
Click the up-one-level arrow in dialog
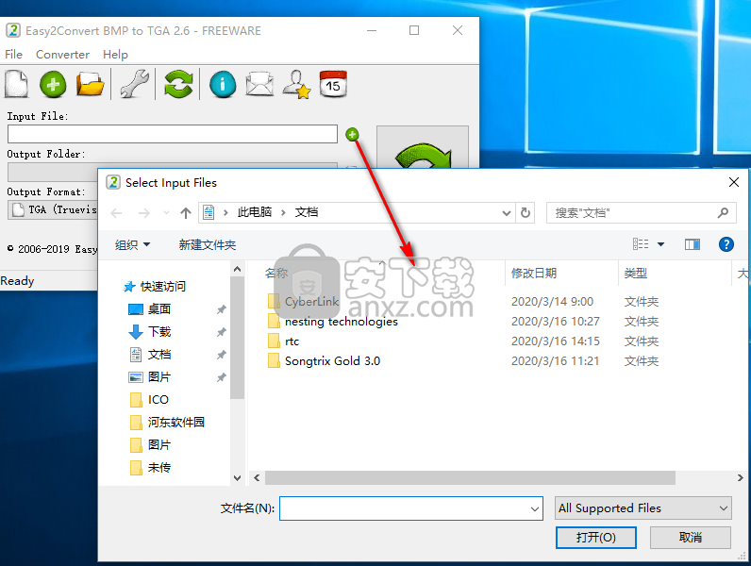[186, 212]
